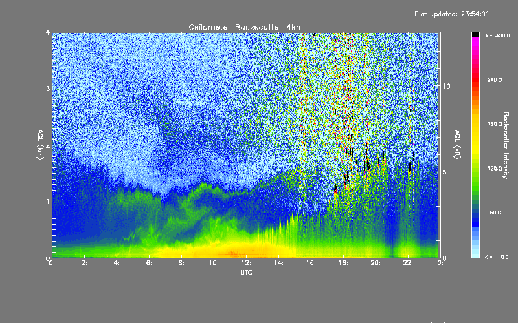
Task: Click the 'AGL (kft)' axis label
Action: pos(458,145)
